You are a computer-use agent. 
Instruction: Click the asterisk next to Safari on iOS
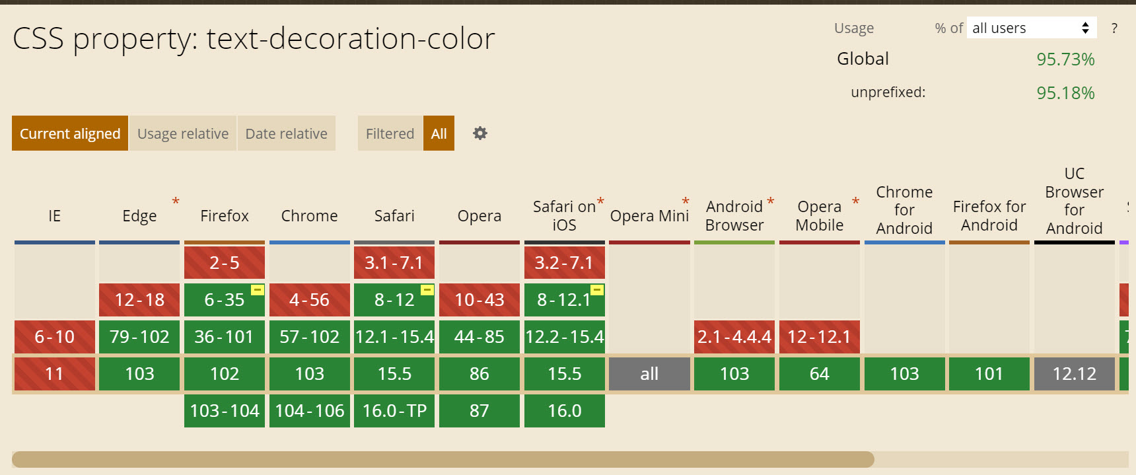coord(600,201)
